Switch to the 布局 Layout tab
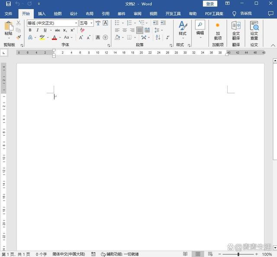 (90, 13)
